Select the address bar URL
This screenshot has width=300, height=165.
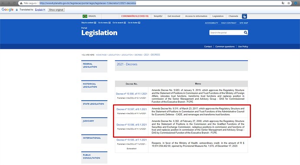tap(88, 3)
